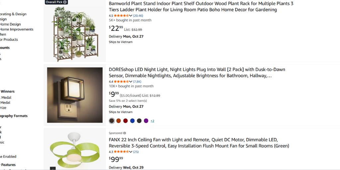Click the Overall Pick info icon
This screenshot has width=340, height=170.
[65, 2]
